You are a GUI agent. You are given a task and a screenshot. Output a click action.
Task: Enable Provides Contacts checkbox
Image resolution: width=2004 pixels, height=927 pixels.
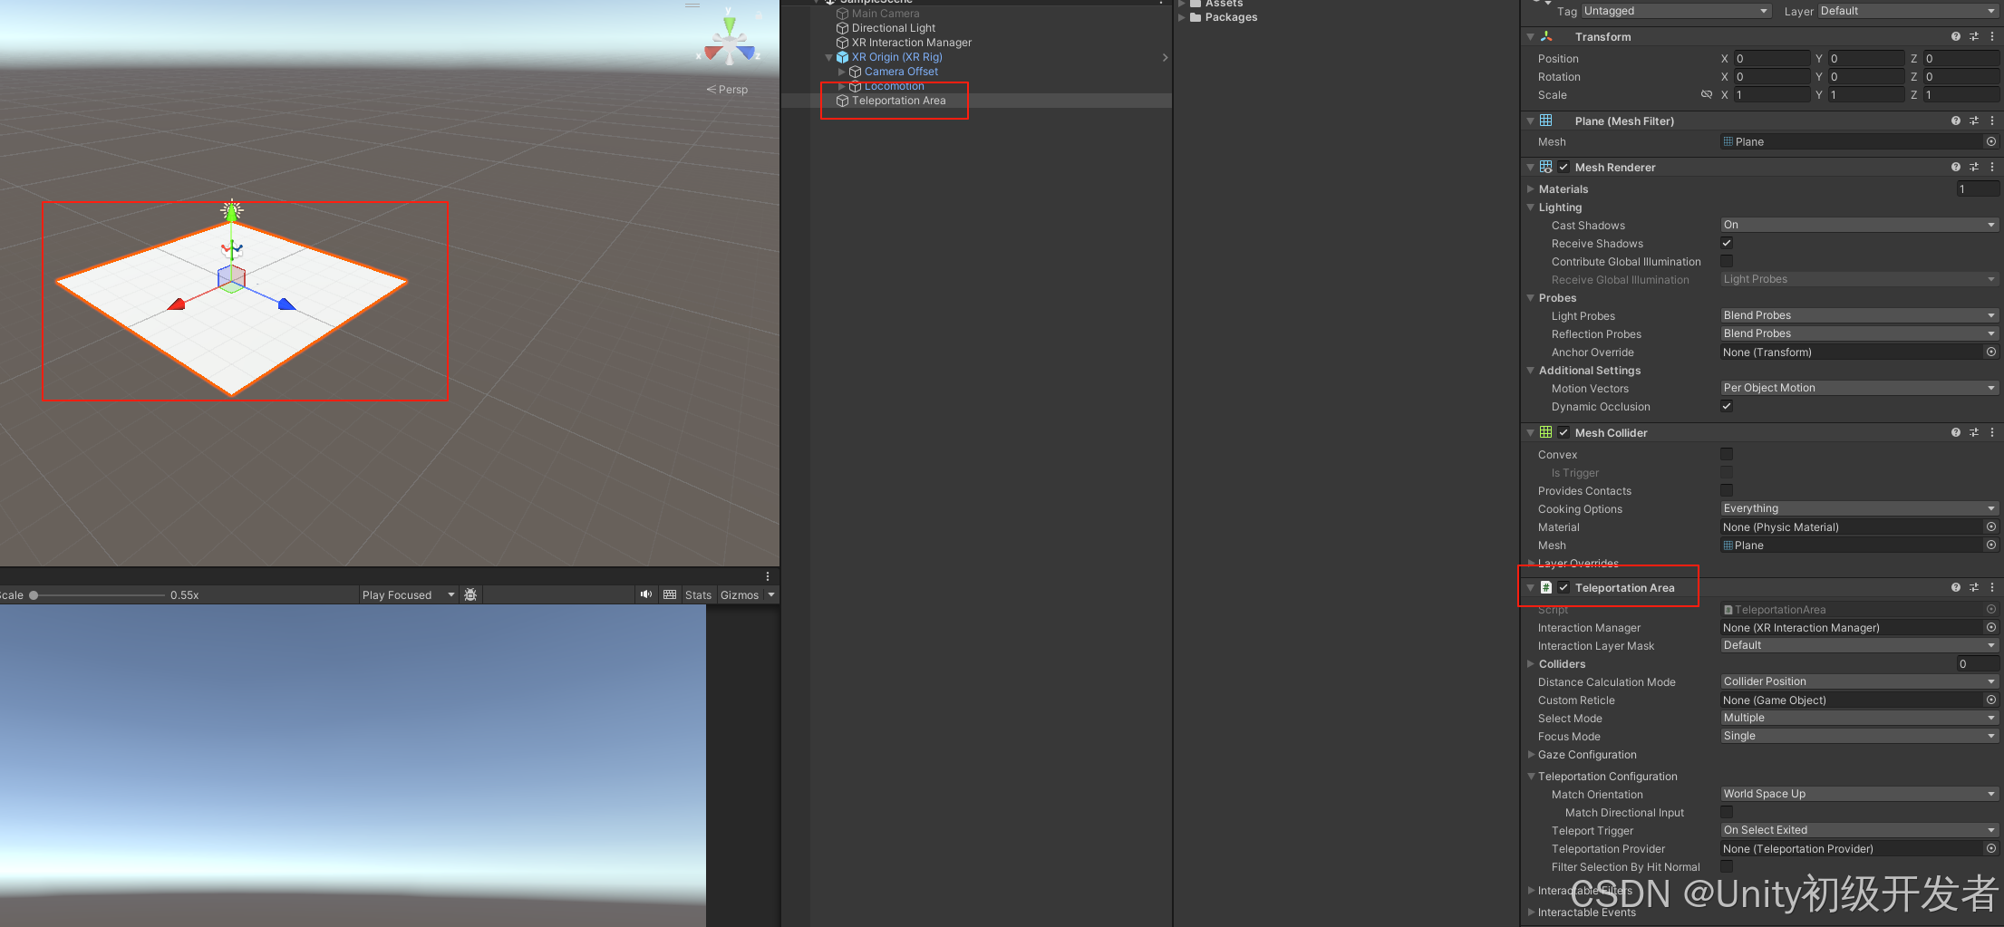1727,490
